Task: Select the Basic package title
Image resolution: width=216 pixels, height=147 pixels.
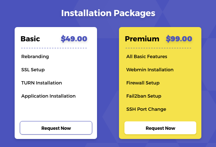Action: tap(30, 39)
